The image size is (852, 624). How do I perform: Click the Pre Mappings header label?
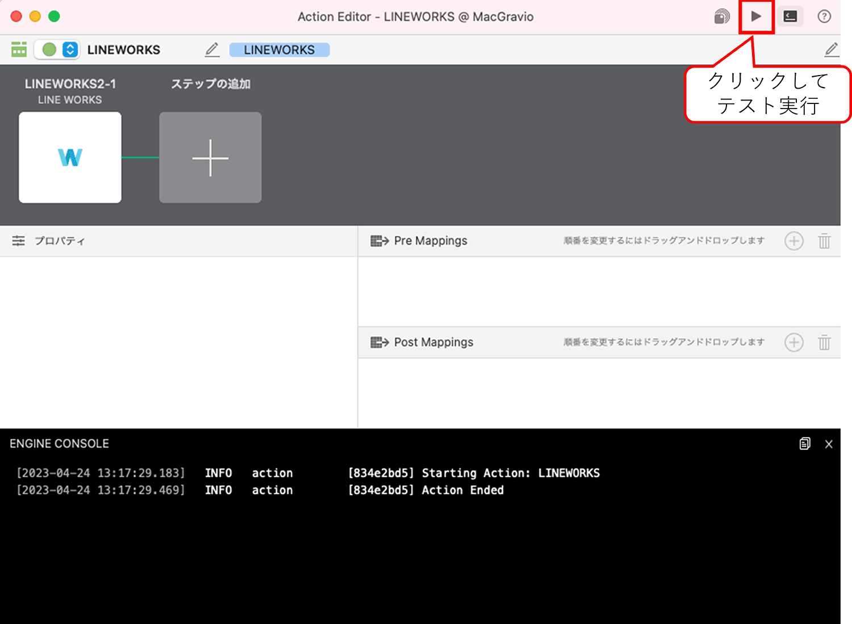(x=431, y=241)
